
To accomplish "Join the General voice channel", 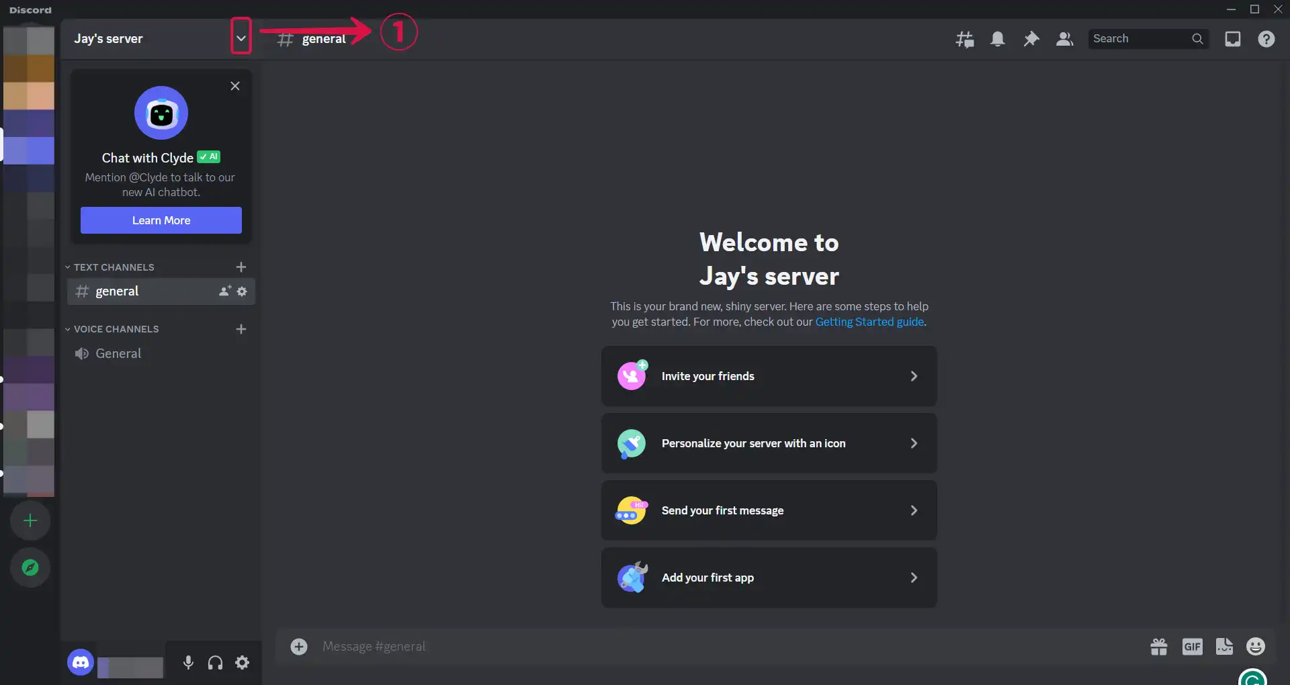I will tap(161, 353).
